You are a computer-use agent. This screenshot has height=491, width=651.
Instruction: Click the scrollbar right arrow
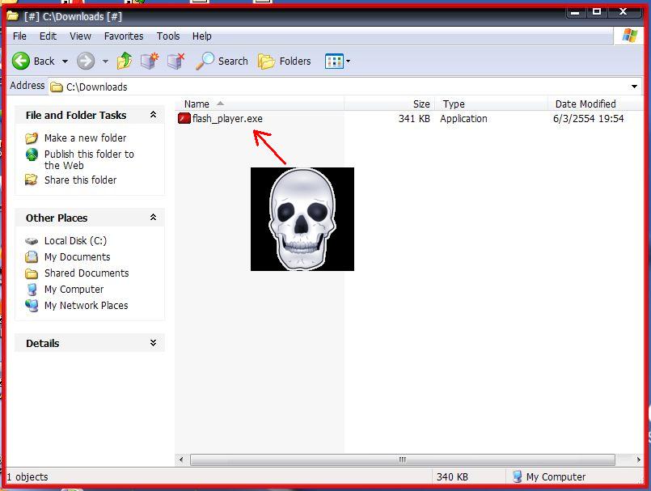638,459
